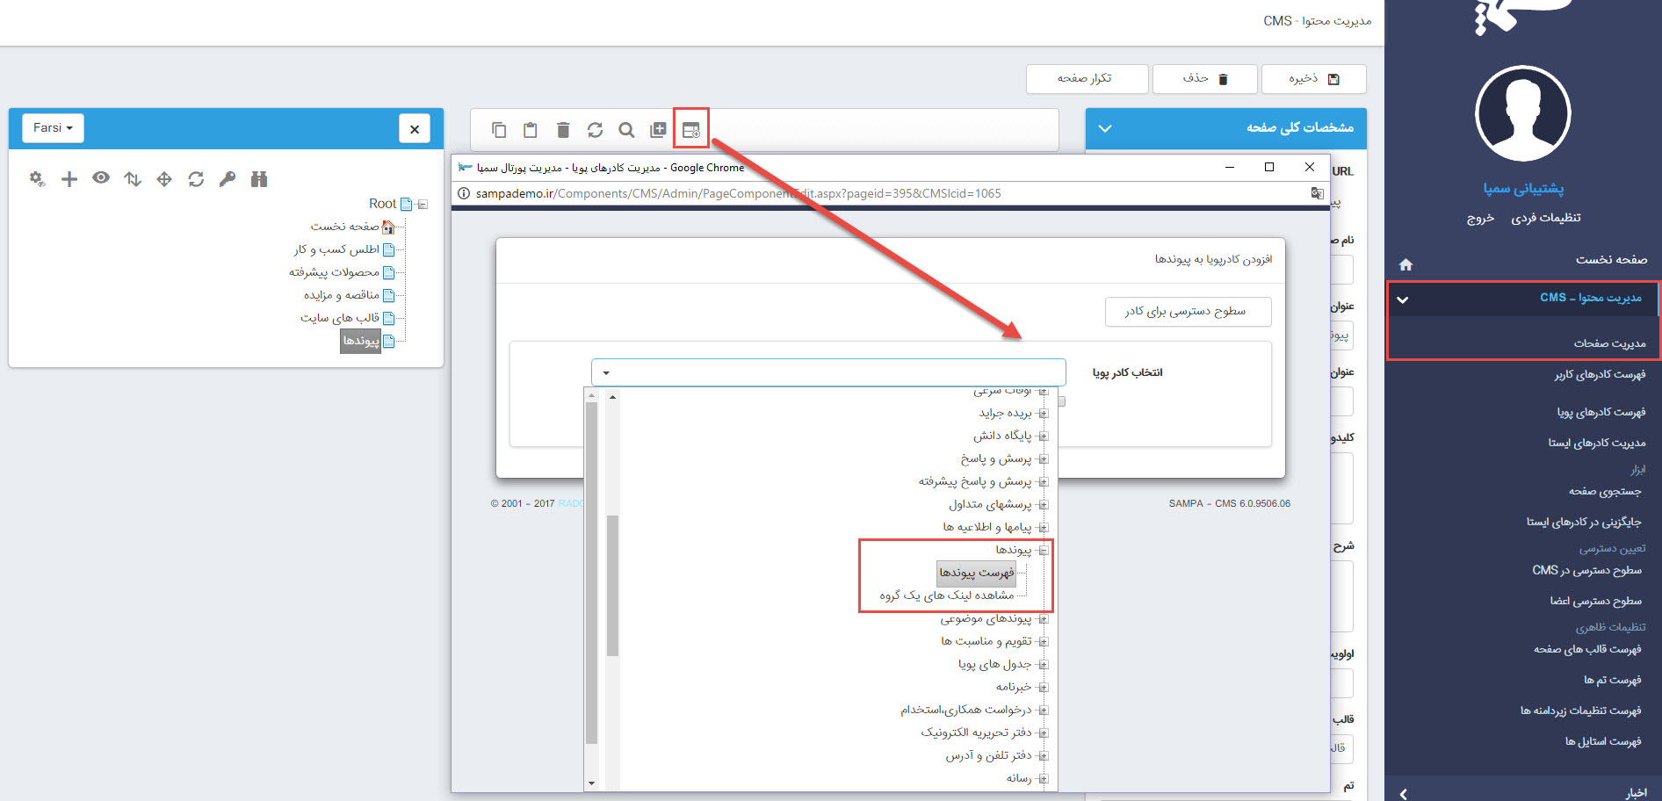Select فهرست پیوندها in the dropdown tree

pyautogui.click(x=976, y=573)
